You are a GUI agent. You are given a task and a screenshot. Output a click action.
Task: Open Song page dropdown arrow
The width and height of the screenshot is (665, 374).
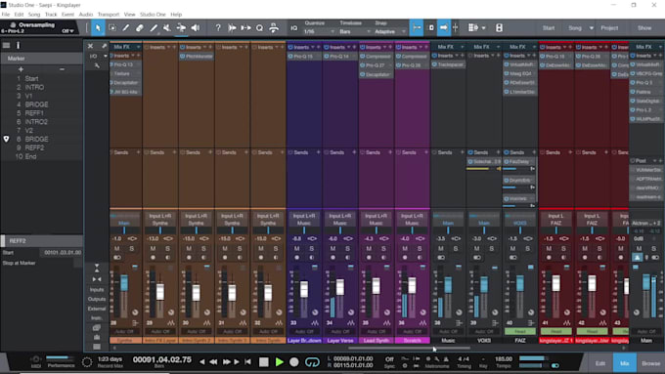(x=592, y=28)
